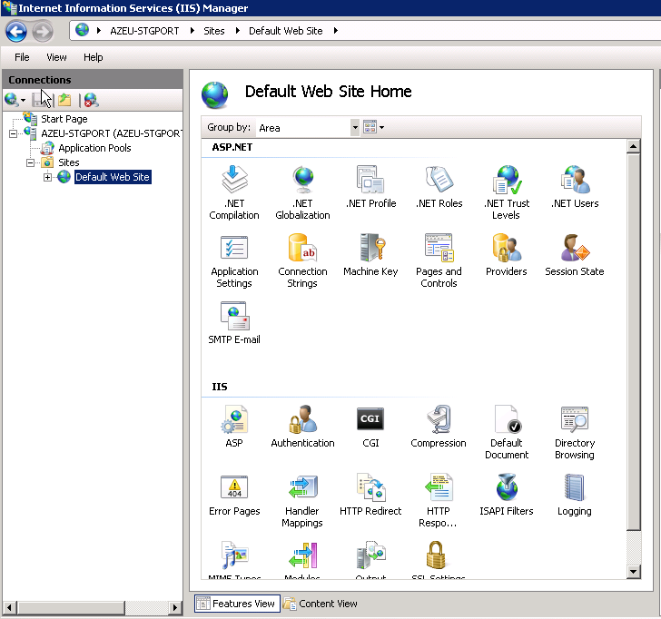The width and height of the screenshot is (661, 619).
Task: Open the Directory Browsing feature
Action: 575,432
